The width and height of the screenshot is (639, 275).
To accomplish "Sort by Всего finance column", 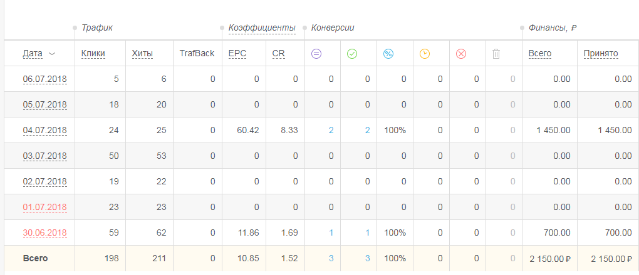I will (540, 54).
